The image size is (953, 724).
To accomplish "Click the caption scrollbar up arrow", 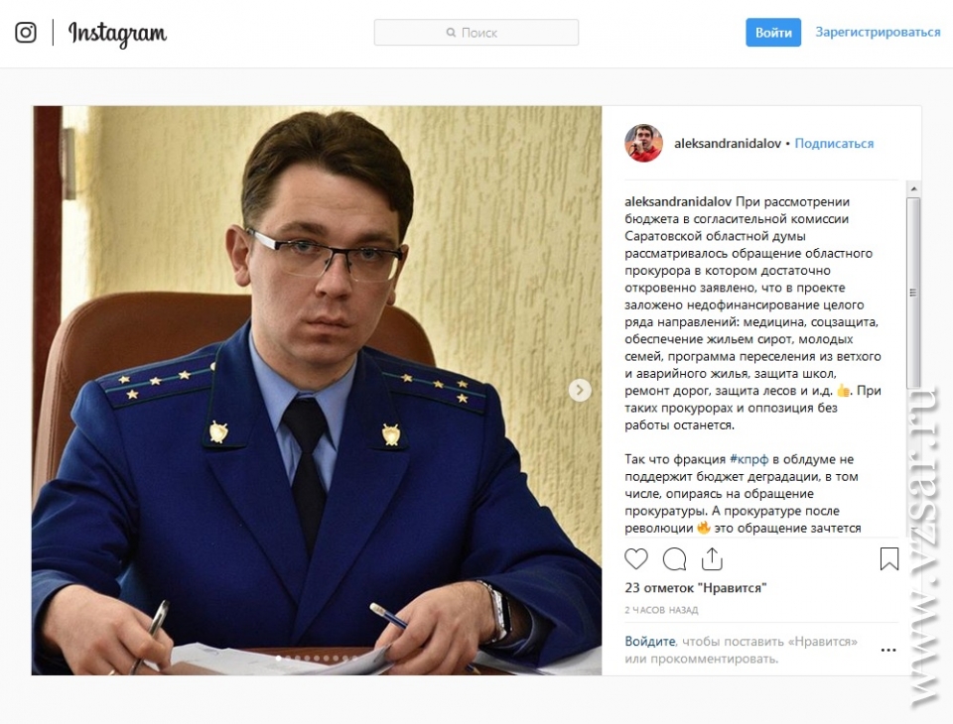I will tap(913, 188).
